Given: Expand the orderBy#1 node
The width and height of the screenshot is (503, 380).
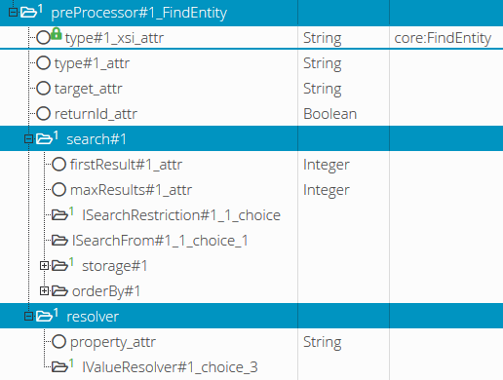Looking at the screenshot, I should 44,291.
